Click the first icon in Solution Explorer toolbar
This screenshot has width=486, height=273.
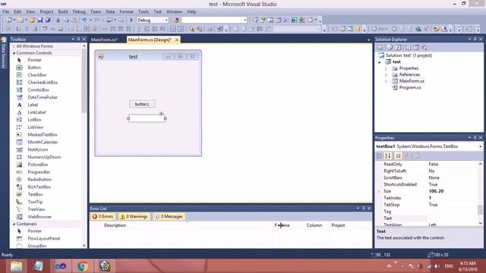click(380, 47)
